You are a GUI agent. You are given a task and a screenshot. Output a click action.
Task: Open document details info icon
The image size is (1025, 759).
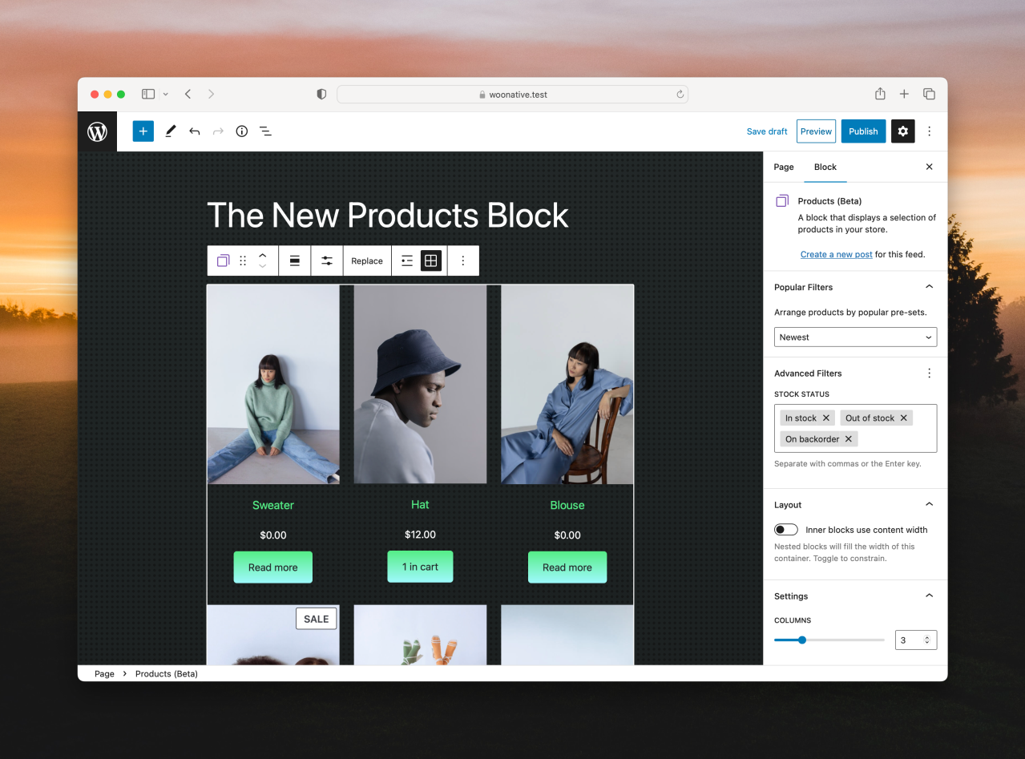[x=242, y=131]
